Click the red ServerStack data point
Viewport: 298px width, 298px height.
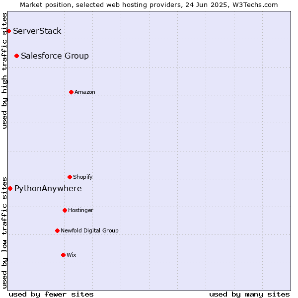pyautogui.click(x=8, y=31)
